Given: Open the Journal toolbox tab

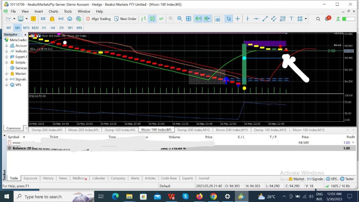Looking at the screenshot, I should point(203,178).
